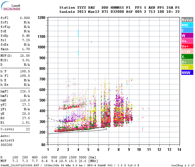This screenshot has width=195, height=167.
Task: Click the MUF 7.2 table value
Action: [15, 161]
